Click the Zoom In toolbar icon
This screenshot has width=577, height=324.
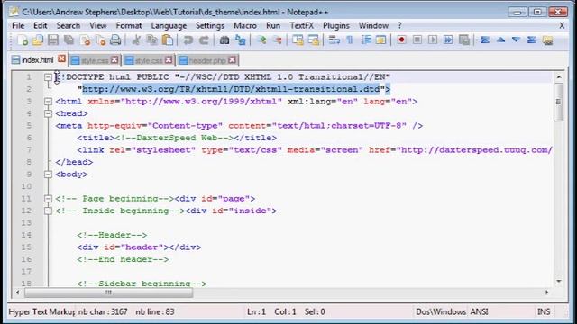coord(261,40)
